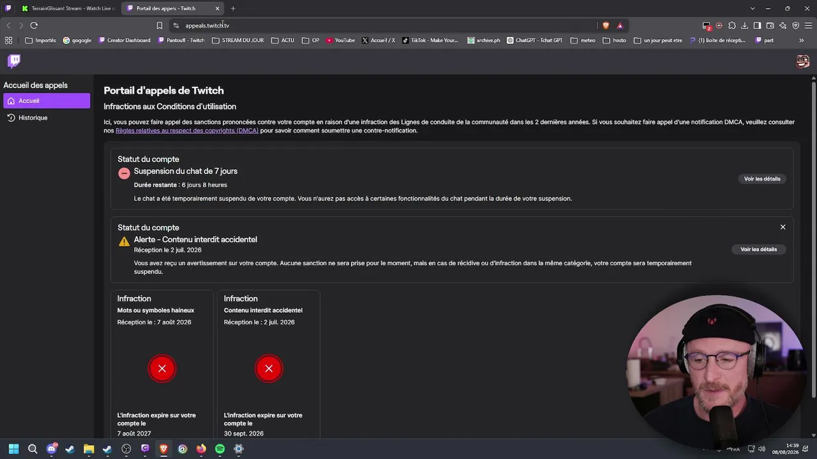The height and width of the screenshot is (459, 817).
Task: Click the red X on accidental content infraction
Action: coord(269,368)
